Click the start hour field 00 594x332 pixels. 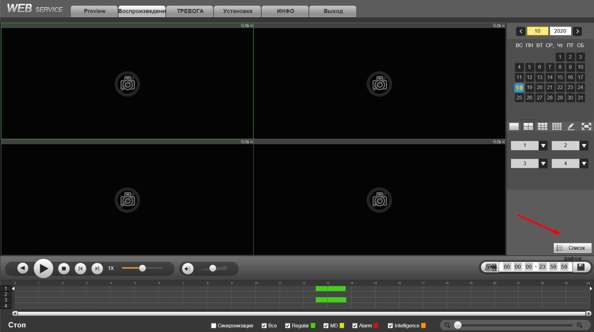pos(507,267)
